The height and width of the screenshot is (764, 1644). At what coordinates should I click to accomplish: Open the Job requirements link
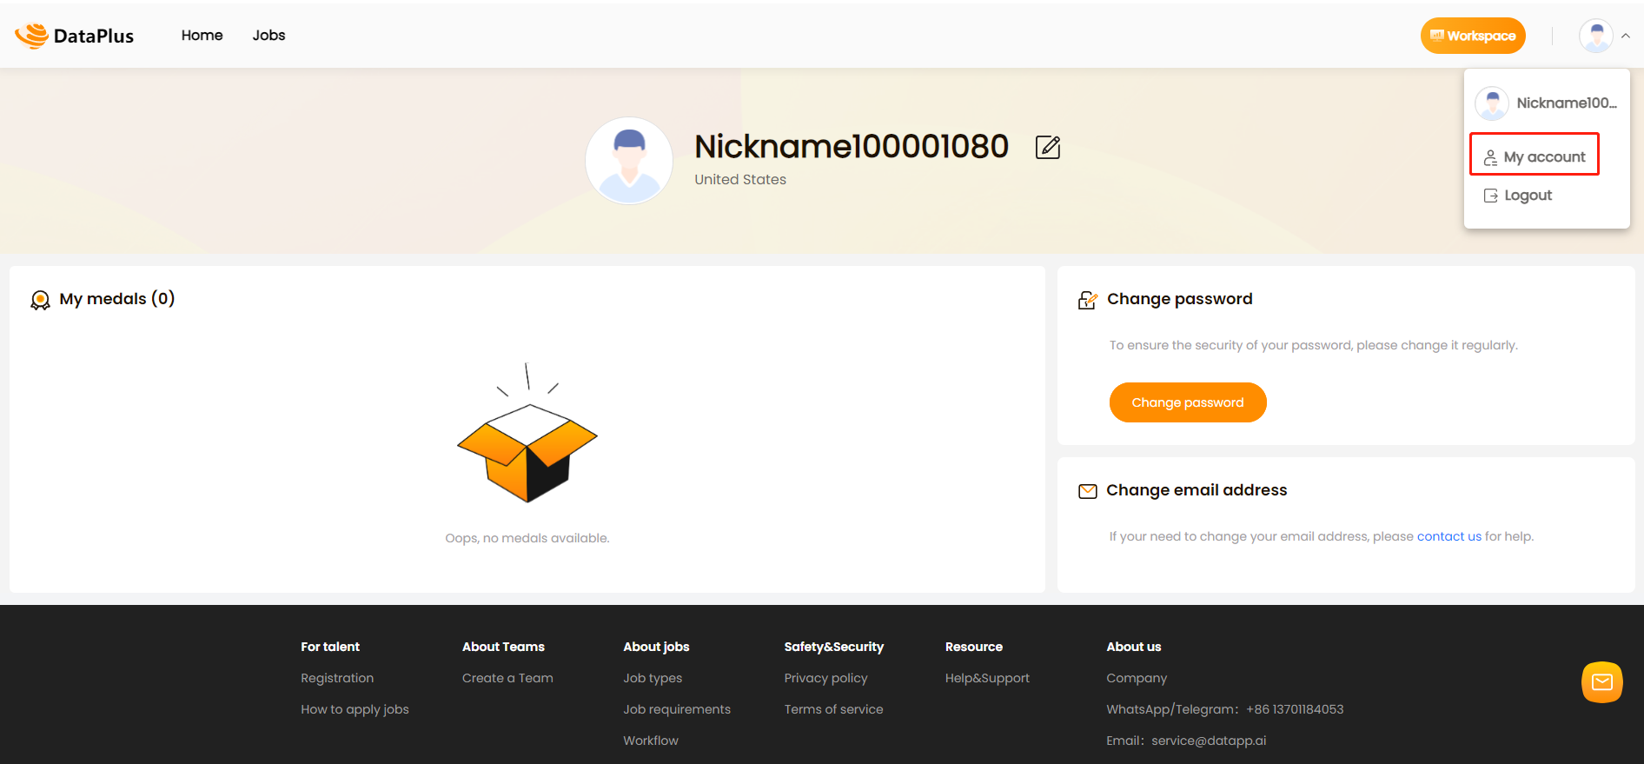677,709
